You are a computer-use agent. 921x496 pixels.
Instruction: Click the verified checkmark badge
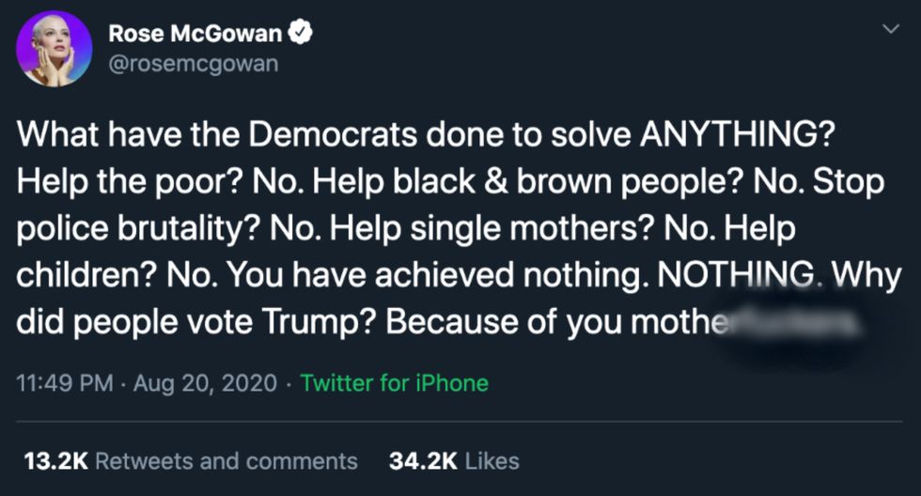(x=300, y=34)
